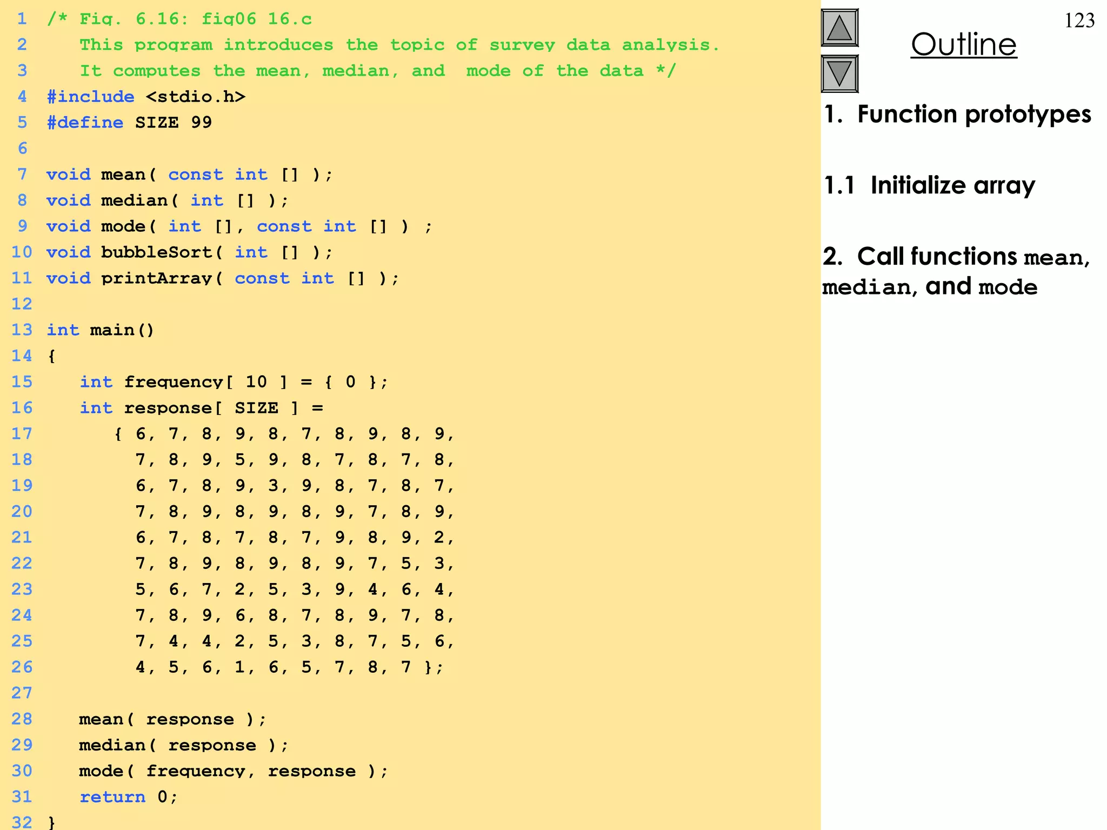Click blank line number 12
Screen dimensions: 1107x830
(x=22, y=304)
